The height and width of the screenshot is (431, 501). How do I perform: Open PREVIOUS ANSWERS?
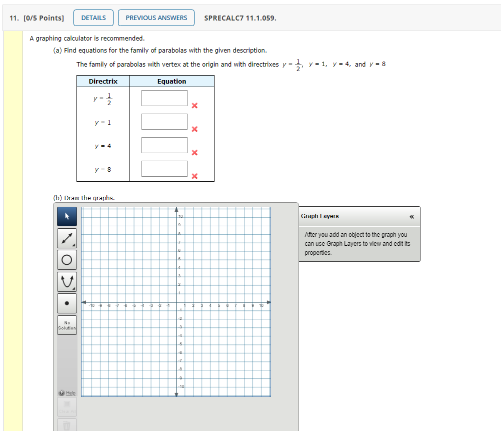(x=156, y=18)
